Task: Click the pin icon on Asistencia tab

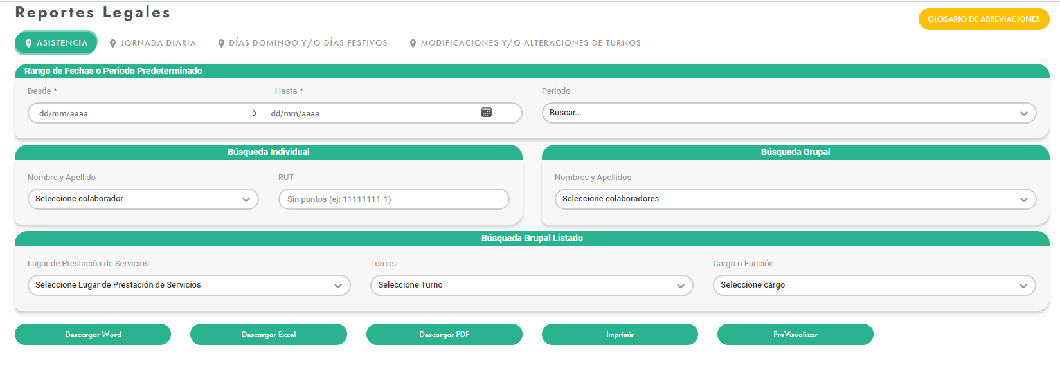Action: click(28, 43)
